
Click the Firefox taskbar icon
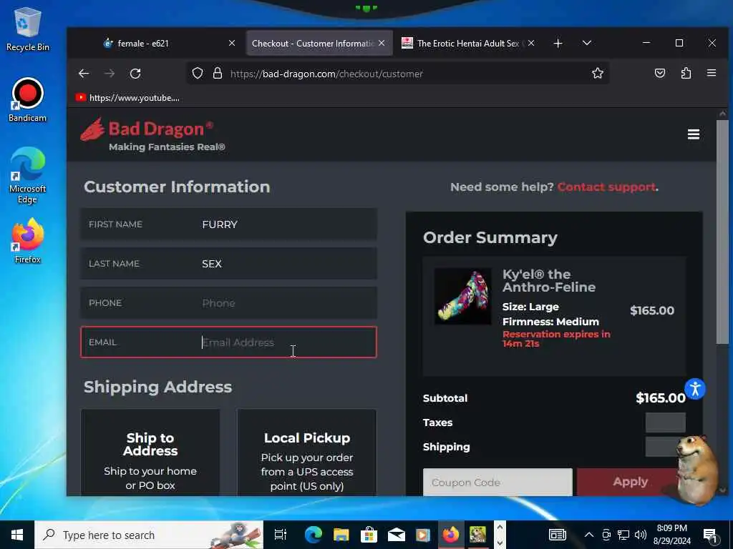(x=451, y=535)
